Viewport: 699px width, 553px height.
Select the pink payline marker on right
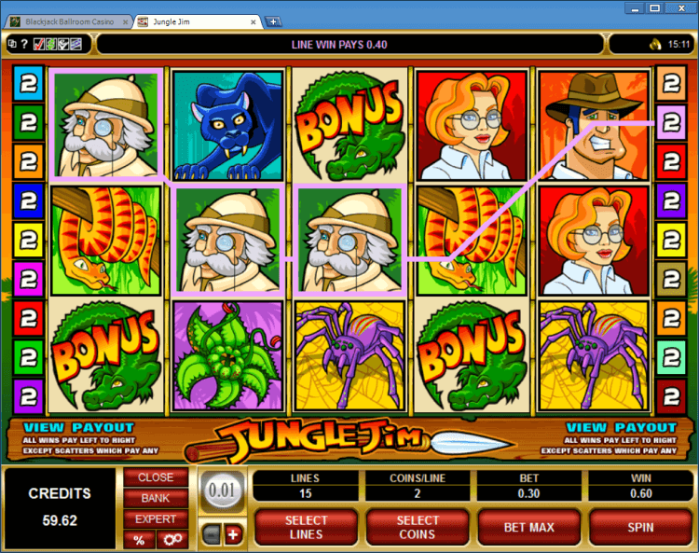point(671,122)
